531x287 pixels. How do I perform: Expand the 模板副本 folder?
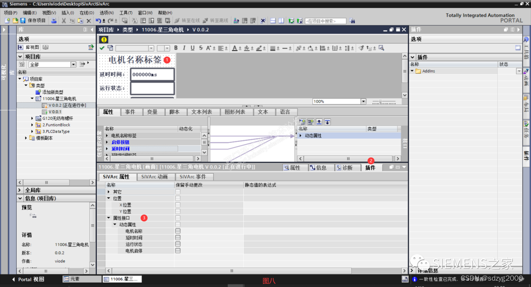[26, 138]
